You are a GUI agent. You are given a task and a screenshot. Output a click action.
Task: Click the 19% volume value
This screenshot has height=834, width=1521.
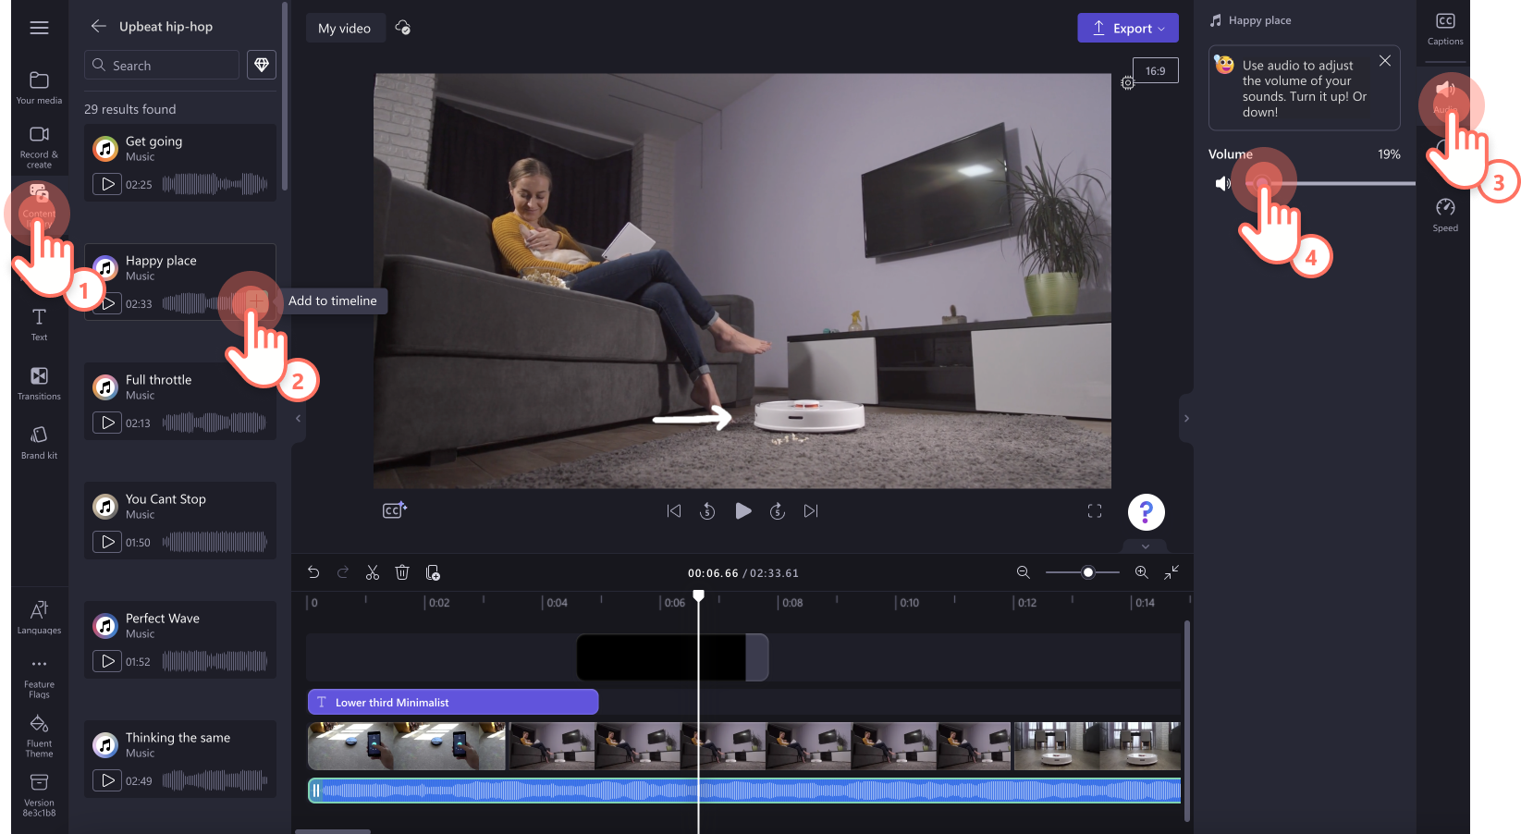coord(1389,154)
